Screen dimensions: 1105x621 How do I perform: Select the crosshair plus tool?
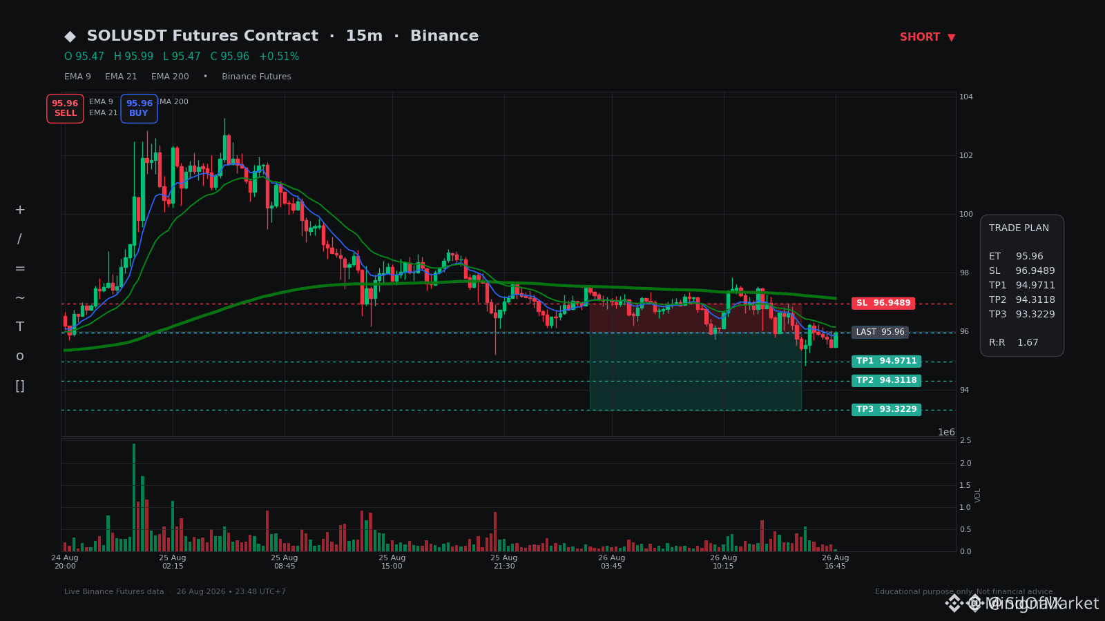click(x=20, y=210)
